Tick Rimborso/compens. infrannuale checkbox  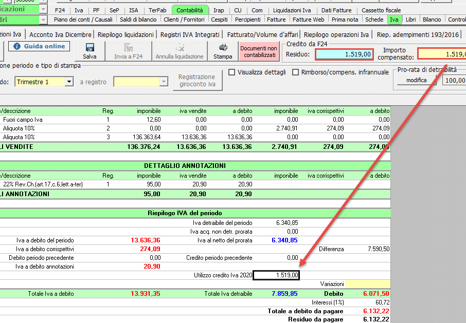[295, 72]
